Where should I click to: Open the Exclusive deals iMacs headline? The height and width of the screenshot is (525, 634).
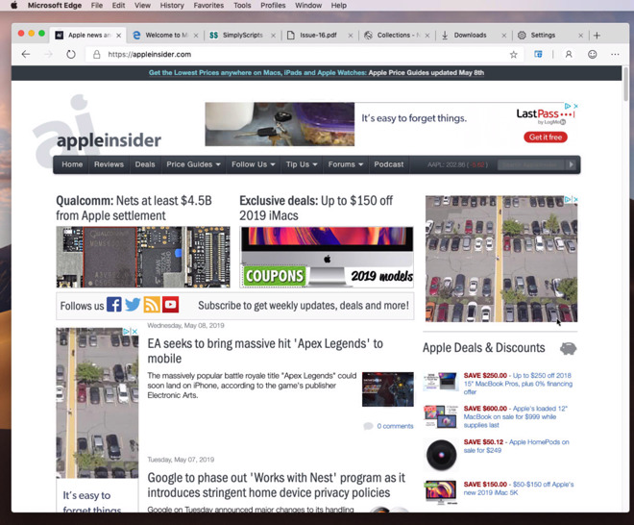316,208
